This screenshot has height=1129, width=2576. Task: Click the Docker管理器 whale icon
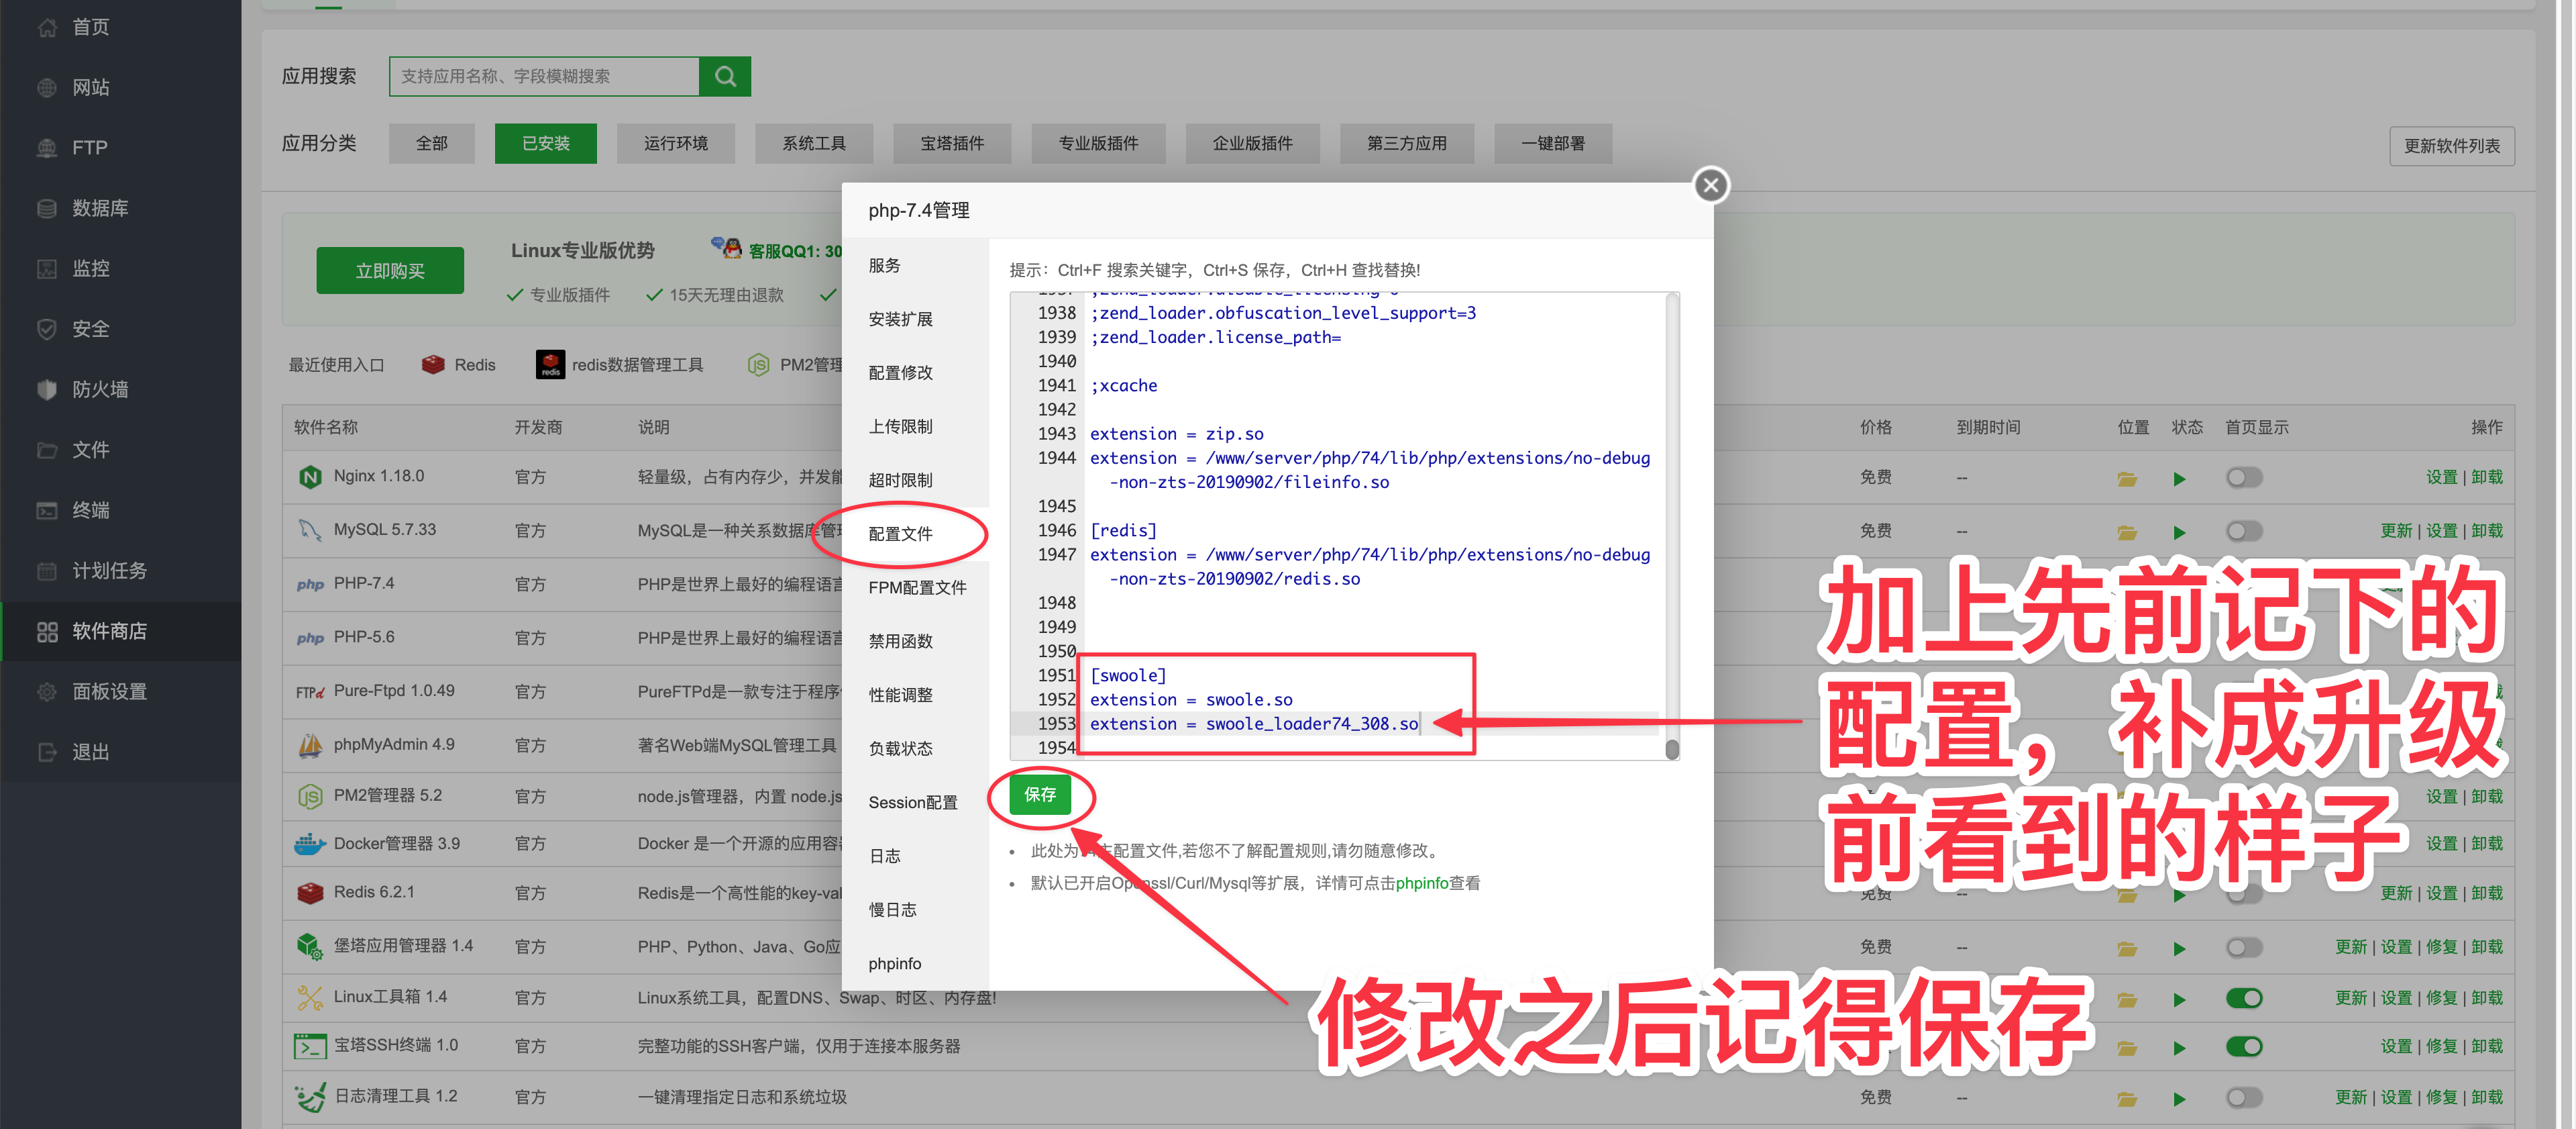click(x=310, y=844)
